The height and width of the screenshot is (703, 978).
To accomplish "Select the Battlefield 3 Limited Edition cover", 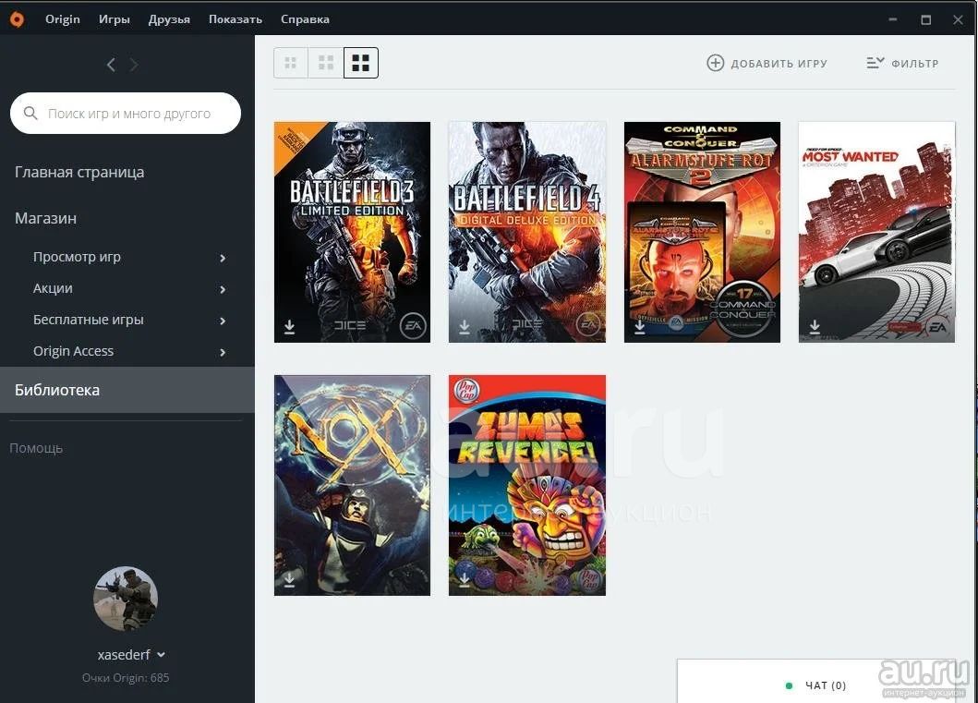I will 353,232.
